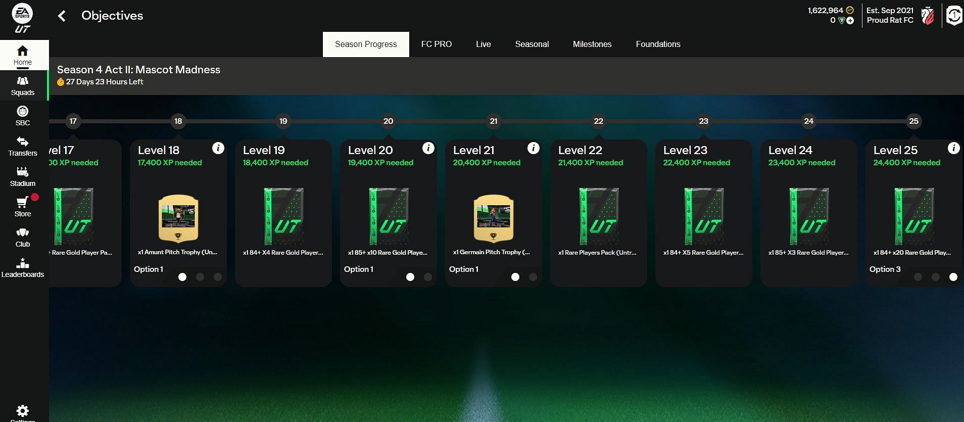Click level 24 marker on progress track

[809, 121]
